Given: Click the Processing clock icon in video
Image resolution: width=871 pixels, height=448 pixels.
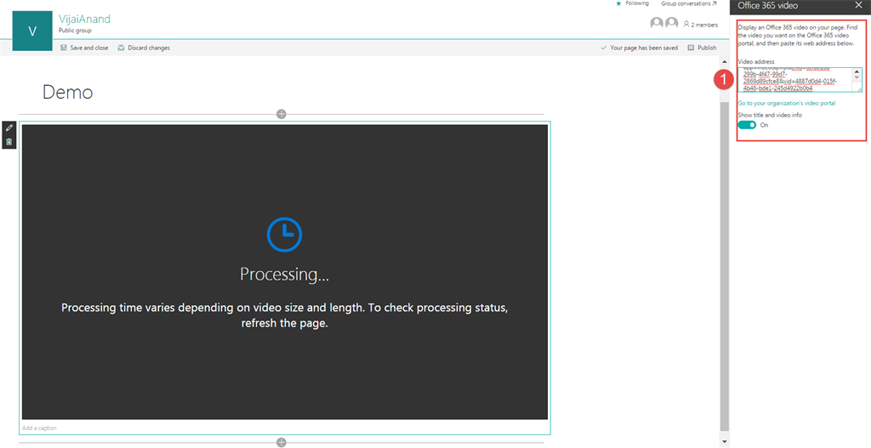Looking at the screenshot, I should point(284,235).
